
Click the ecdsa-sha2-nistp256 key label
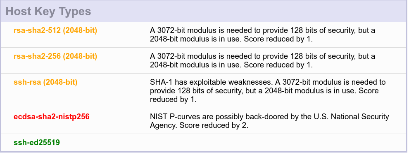point(51,117)
